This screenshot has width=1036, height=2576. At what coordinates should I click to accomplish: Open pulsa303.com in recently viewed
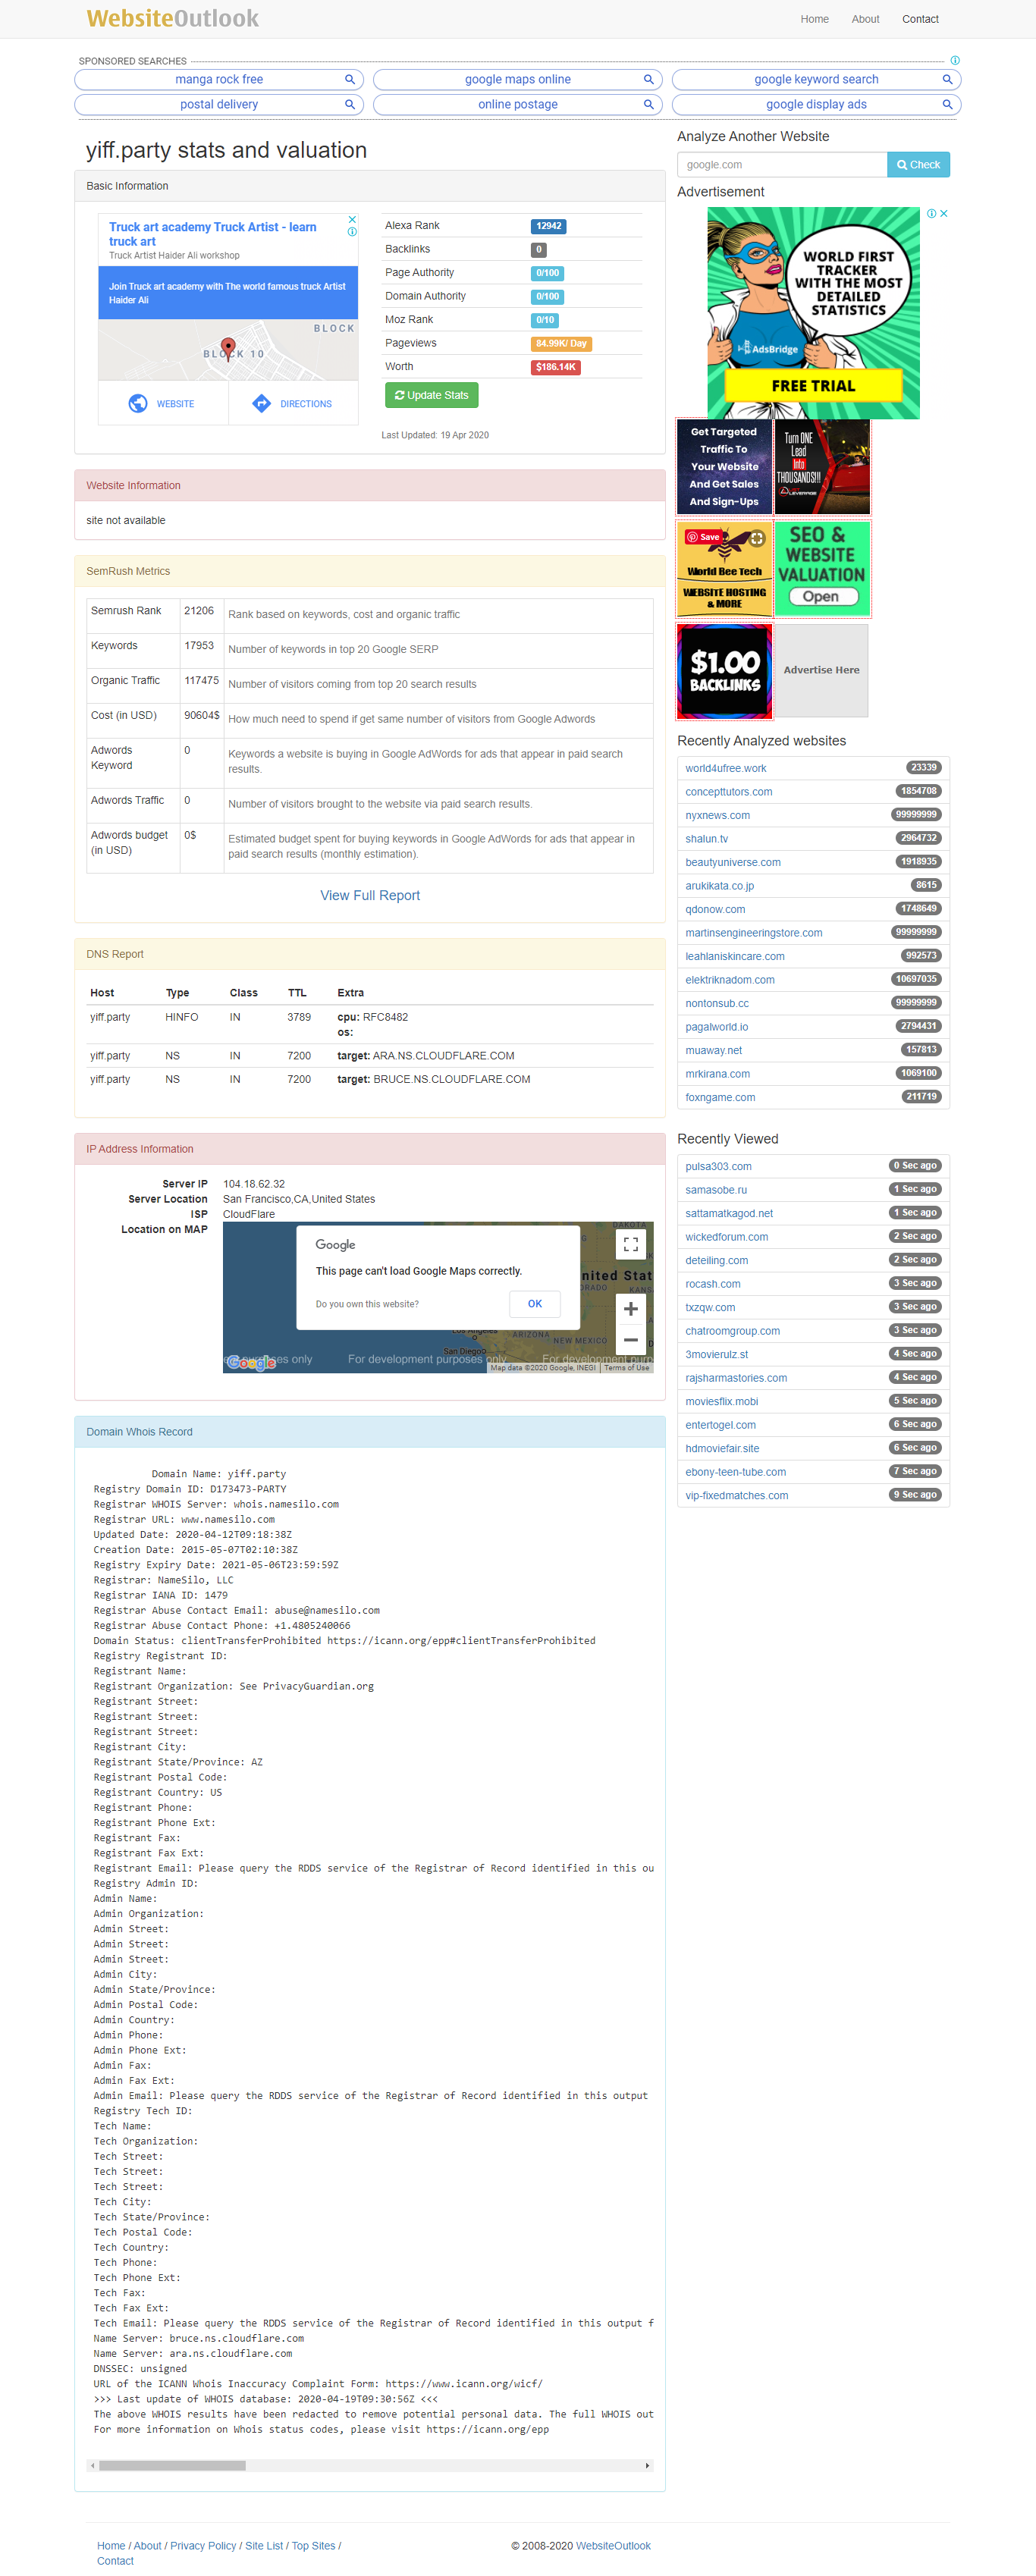[x=718, y=1166]
